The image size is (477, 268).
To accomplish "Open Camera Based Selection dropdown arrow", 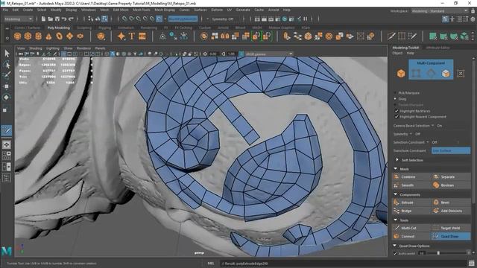I will pos(432,126).
